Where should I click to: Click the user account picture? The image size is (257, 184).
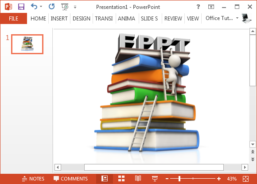246,18
